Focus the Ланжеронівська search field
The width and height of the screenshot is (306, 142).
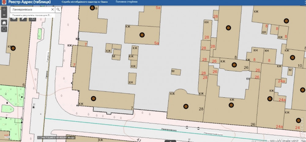pos(31,9)
